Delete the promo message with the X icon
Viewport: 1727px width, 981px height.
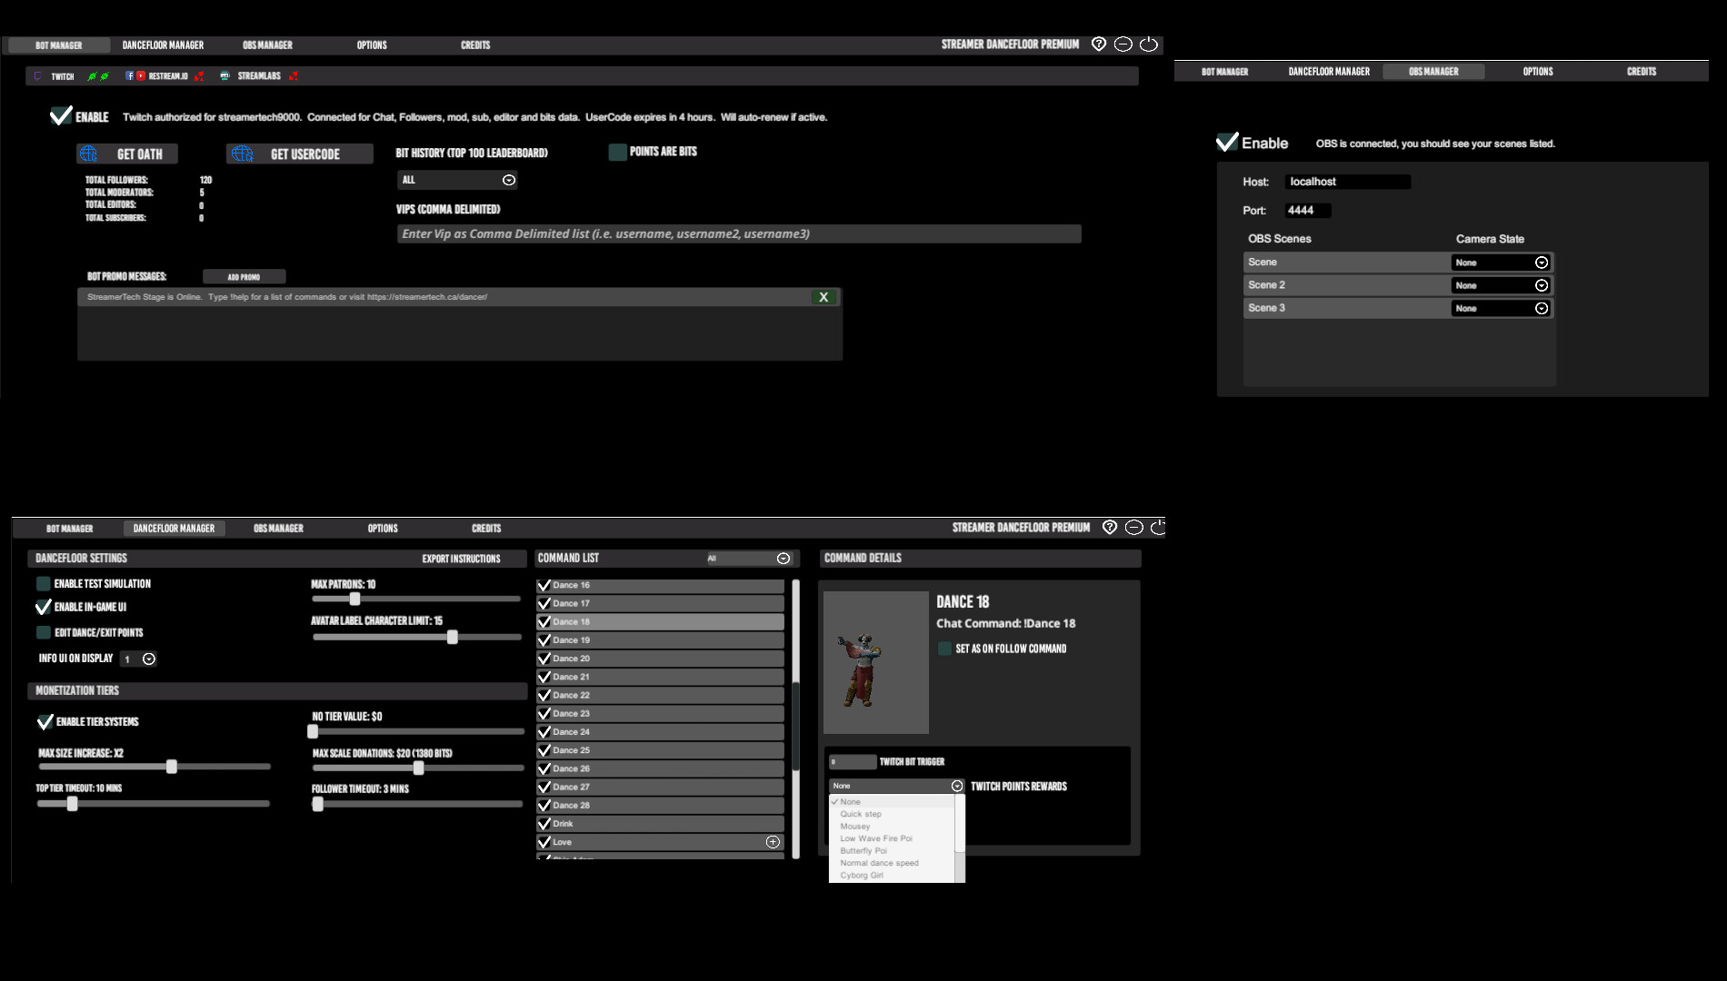coord(824,297)
